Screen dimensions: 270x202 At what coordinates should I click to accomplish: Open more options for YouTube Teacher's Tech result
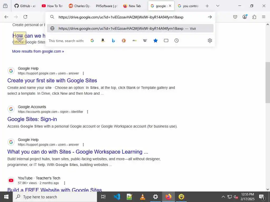65,183
